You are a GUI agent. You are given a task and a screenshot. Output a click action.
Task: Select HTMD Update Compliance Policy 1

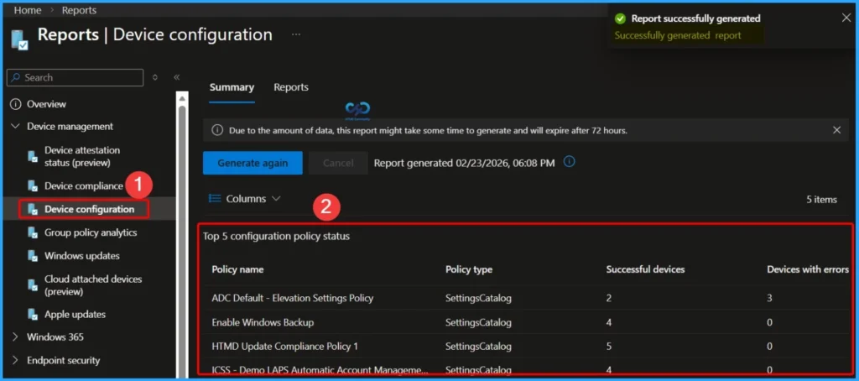285,347
